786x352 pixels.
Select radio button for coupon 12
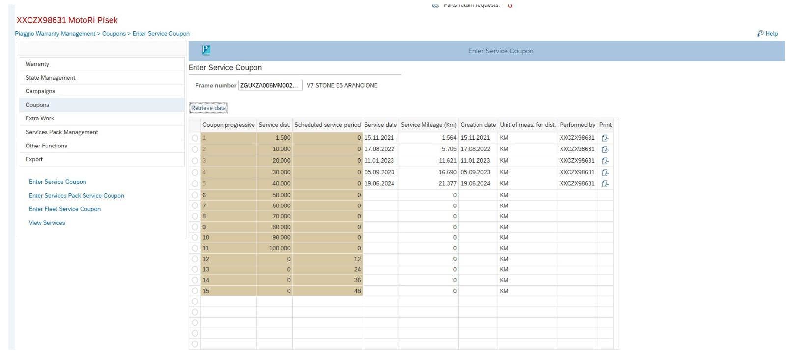click(x=195, y=259)
